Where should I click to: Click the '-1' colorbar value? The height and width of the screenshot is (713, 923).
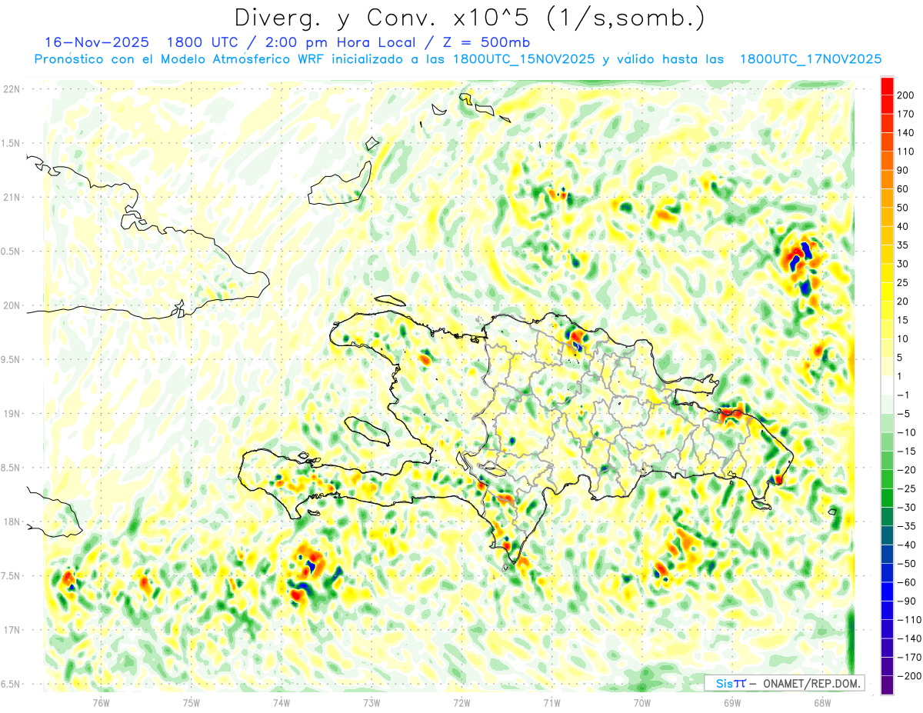(905, 395)
